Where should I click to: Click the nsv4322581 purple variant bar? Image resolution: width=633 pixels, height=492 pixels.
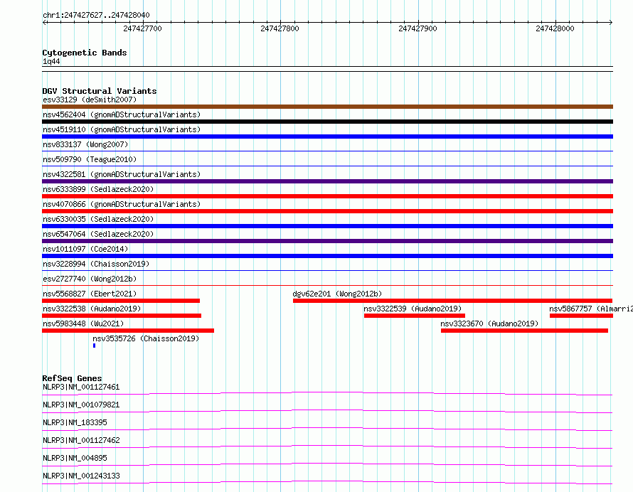point(327,181)
